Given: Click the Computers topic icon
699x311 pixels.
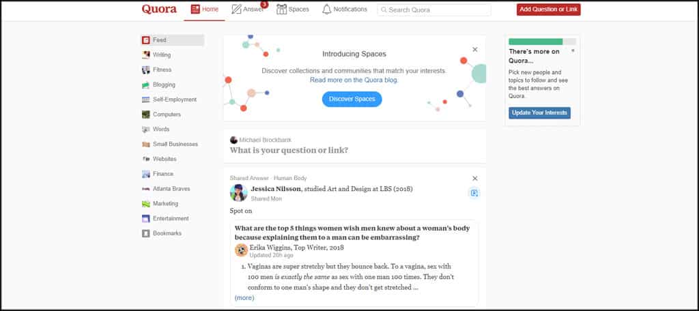Looking at the screenshot, I should 146,115.
